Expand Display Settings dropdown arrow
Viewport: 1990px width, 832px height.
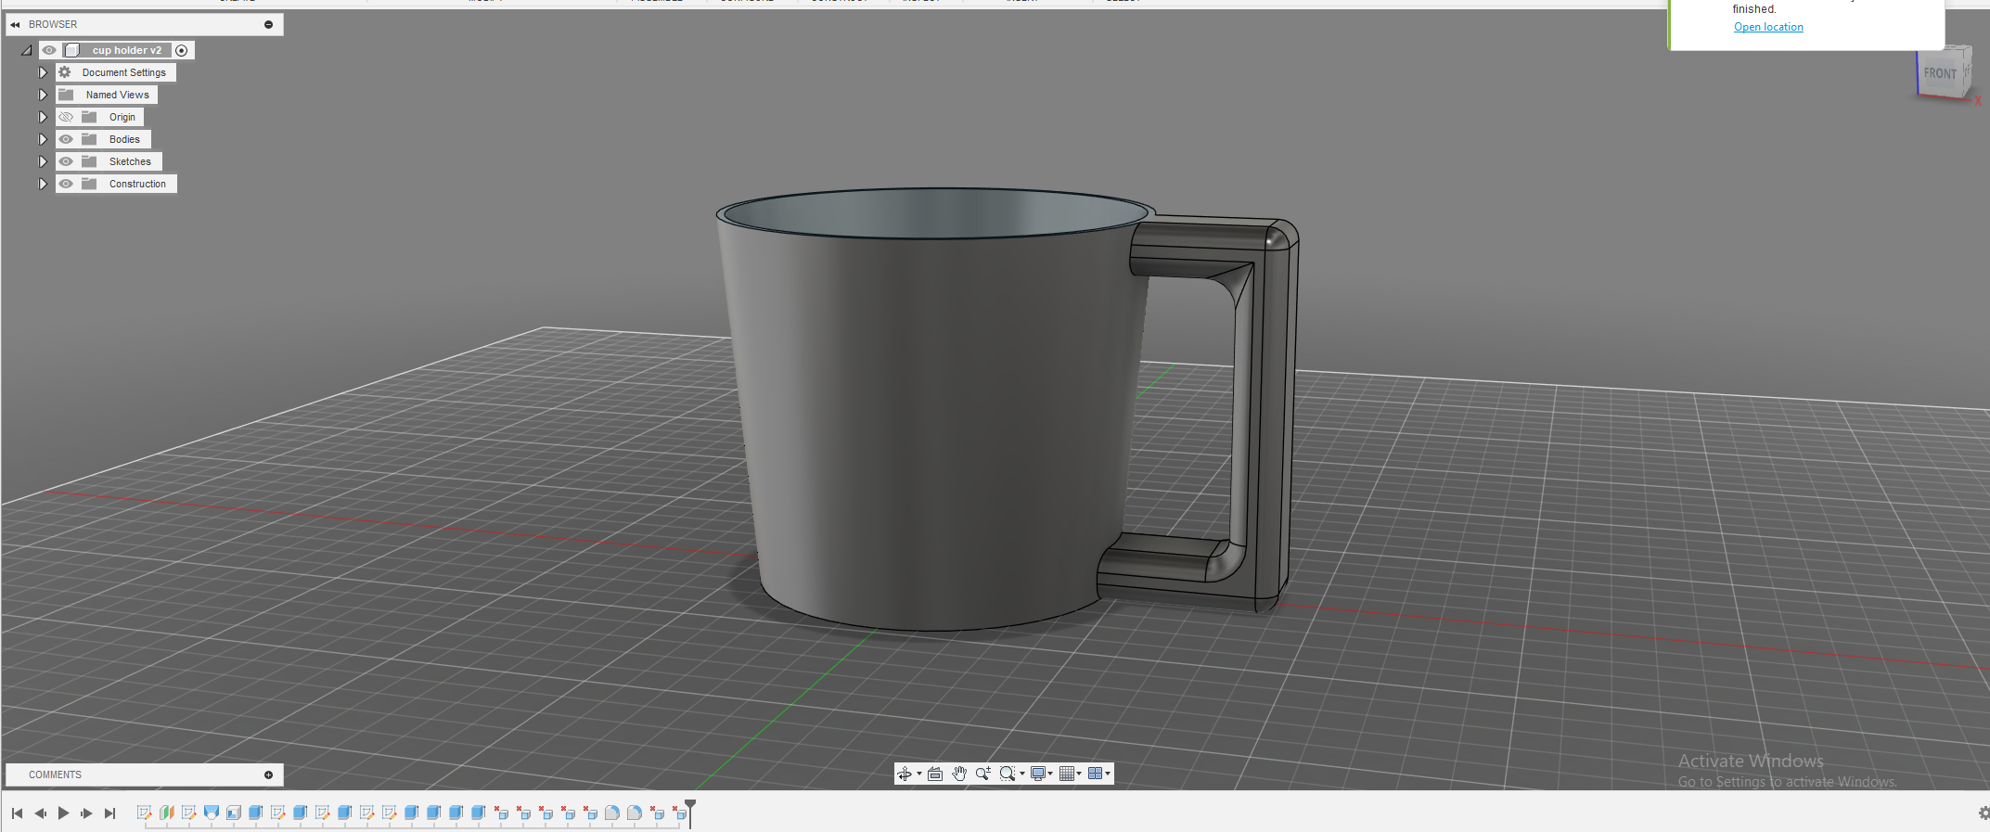click(1050, 774)
